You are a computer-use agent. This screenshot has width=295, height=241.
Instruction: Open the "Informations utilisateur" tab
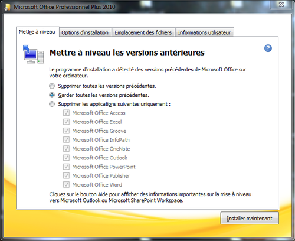click(204, 32)
